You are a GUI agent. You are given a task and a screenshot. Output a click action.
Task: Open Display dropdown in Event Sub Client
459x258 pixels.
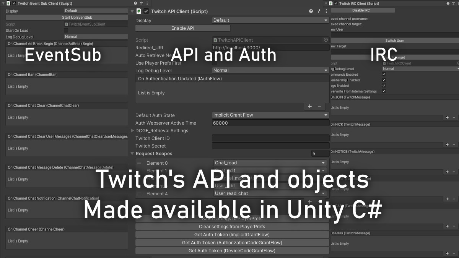point(96,11)
